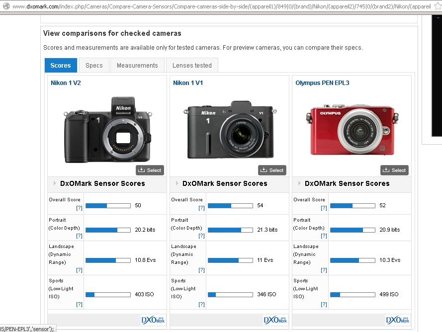Open Portrait Color Depth help [?] for Nikon 1 V1
Viewport: 442px width, 332px height.
pos(201,236)
